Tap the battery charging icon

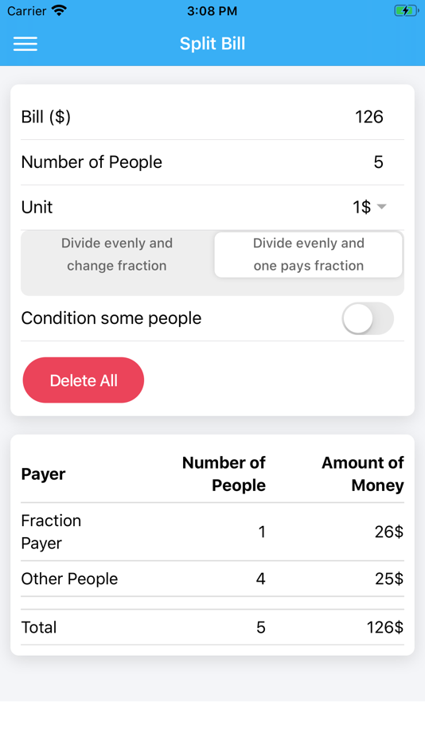[406, 10]
